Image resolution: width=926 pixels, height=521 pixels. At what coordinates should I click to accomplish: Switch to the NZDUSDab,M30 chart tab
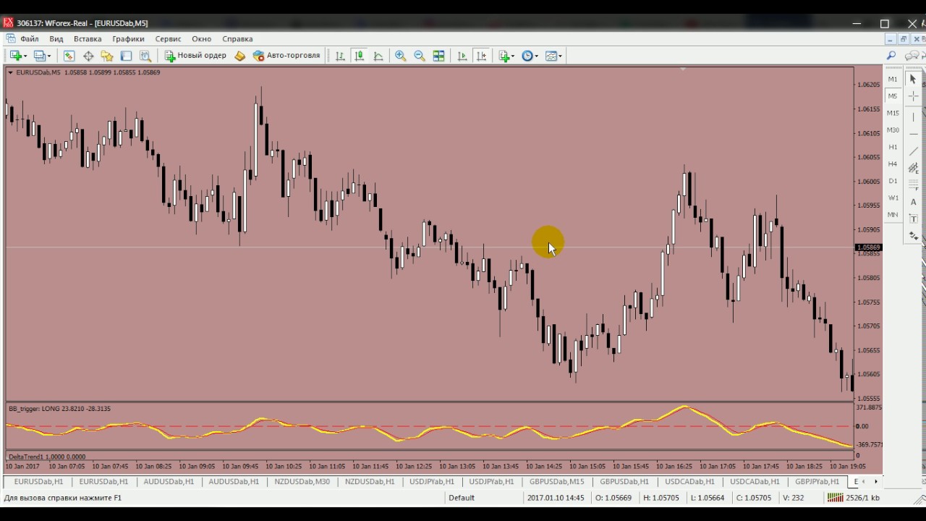(x=301, y=481)
